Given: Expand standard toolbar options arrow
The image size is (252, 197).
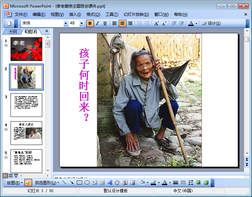Looking at the screenshot, I should [16, 23].
